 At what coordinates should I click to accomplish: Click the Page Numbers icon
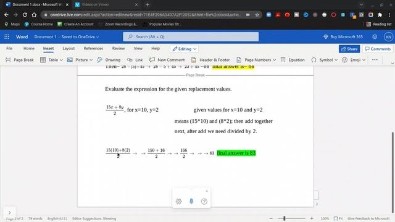pyautogui.click(x=239, y=60)
